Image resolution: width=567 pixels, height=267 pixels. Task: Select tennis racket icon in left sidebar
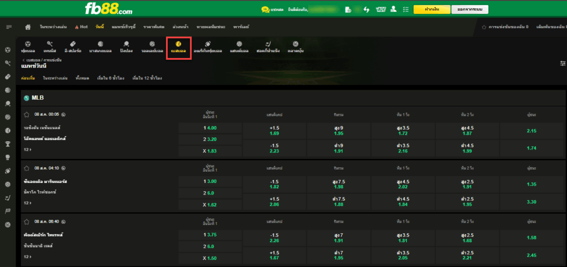pos(8,63)
